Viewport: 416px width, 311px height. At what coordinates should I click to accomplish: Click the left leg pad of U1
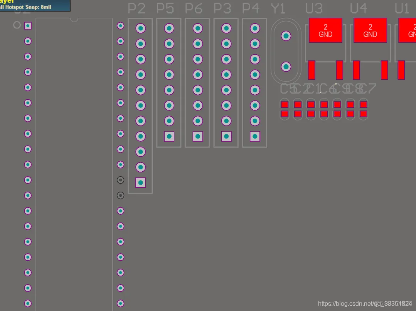pos(401,70)
